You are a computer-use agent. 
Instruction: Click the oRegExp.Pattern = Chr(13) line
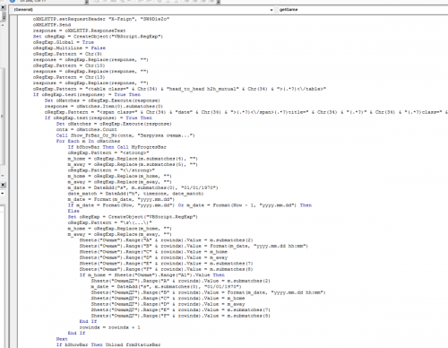(x=69, y=77)
